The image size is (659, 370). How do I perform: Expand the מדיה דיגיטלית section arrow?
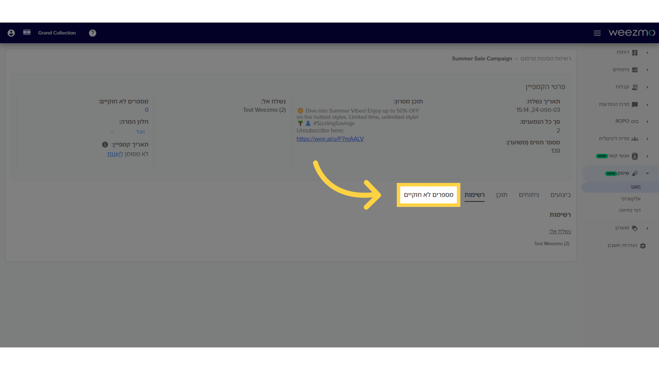(x=647, y=139)
